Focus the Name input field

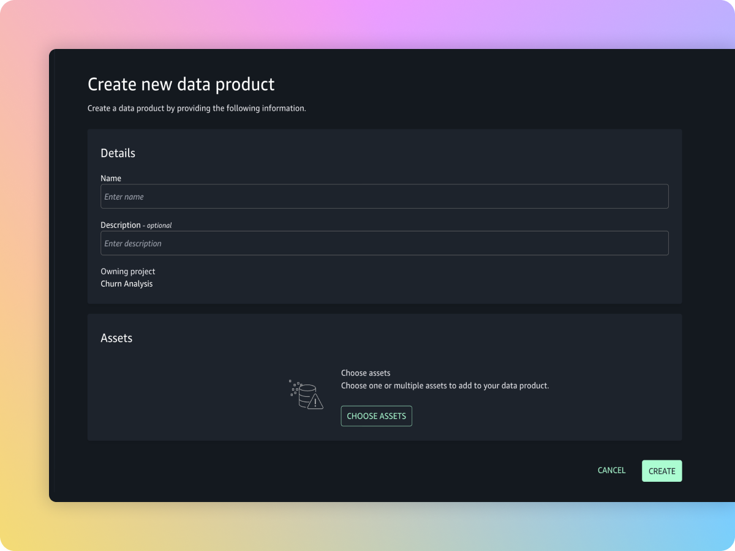point(384,197)
